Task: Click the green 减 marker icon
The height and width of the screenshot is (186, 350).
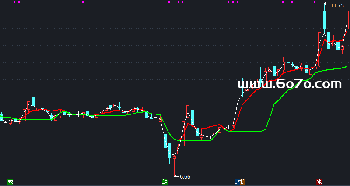Action: coord(10,182)
